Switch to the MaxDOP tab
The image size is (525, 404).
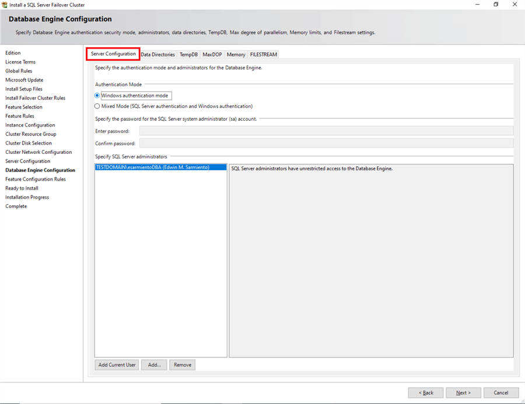(x=212, y=55)
